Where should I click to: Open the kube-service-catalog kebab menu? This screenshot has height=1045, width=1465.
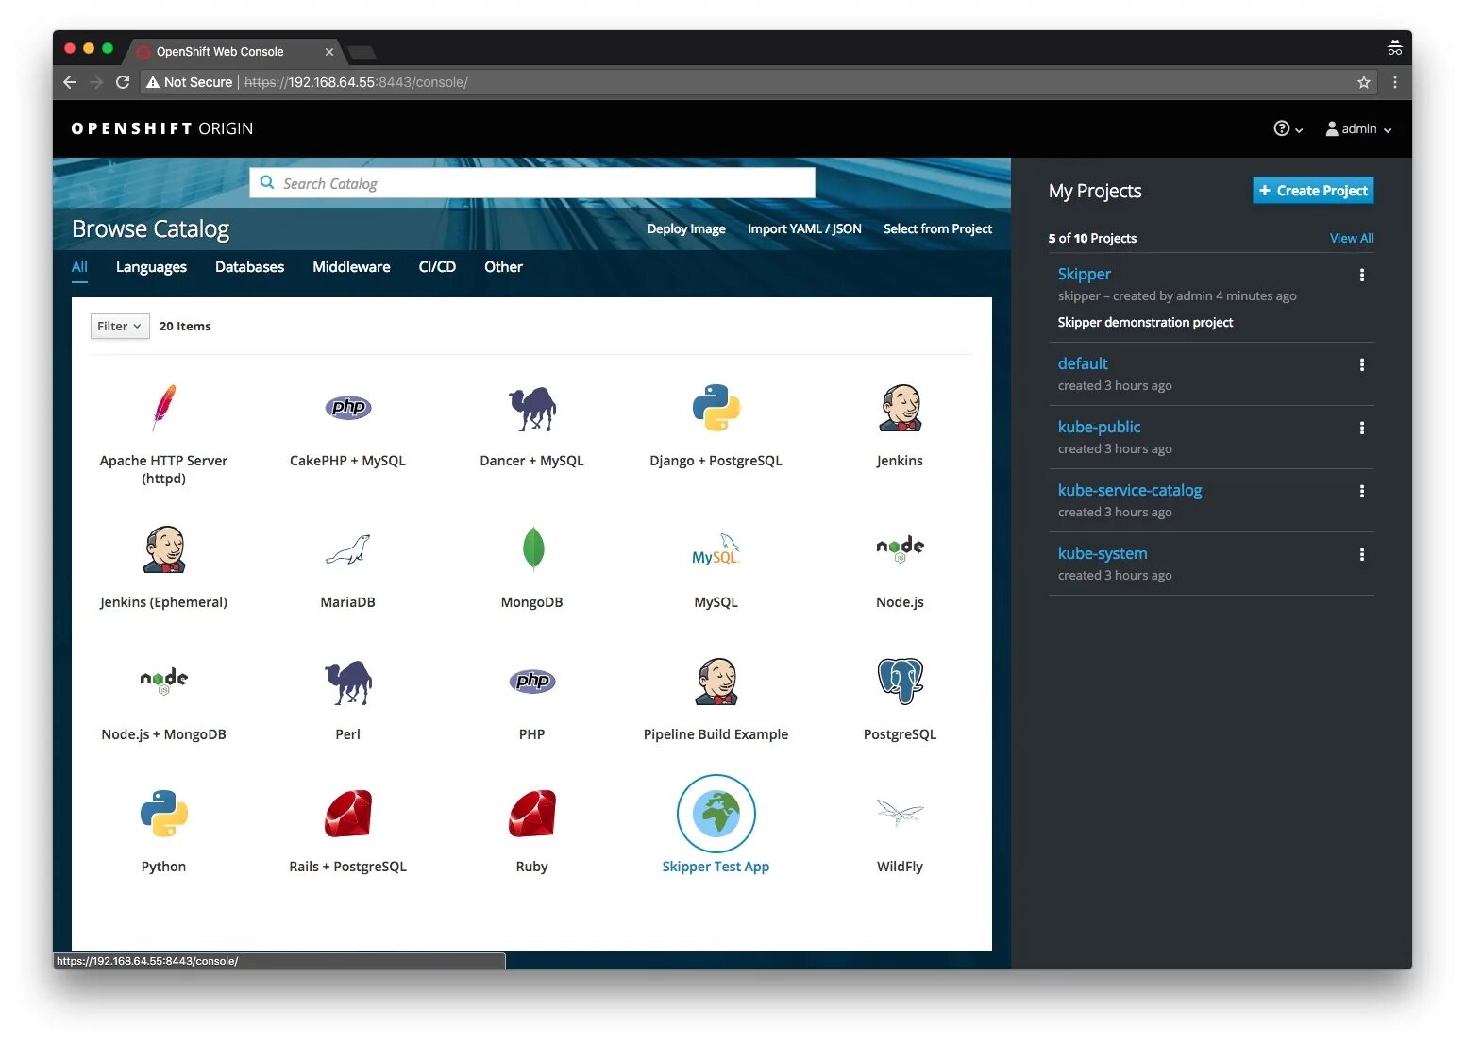[x=1362, y=491]
